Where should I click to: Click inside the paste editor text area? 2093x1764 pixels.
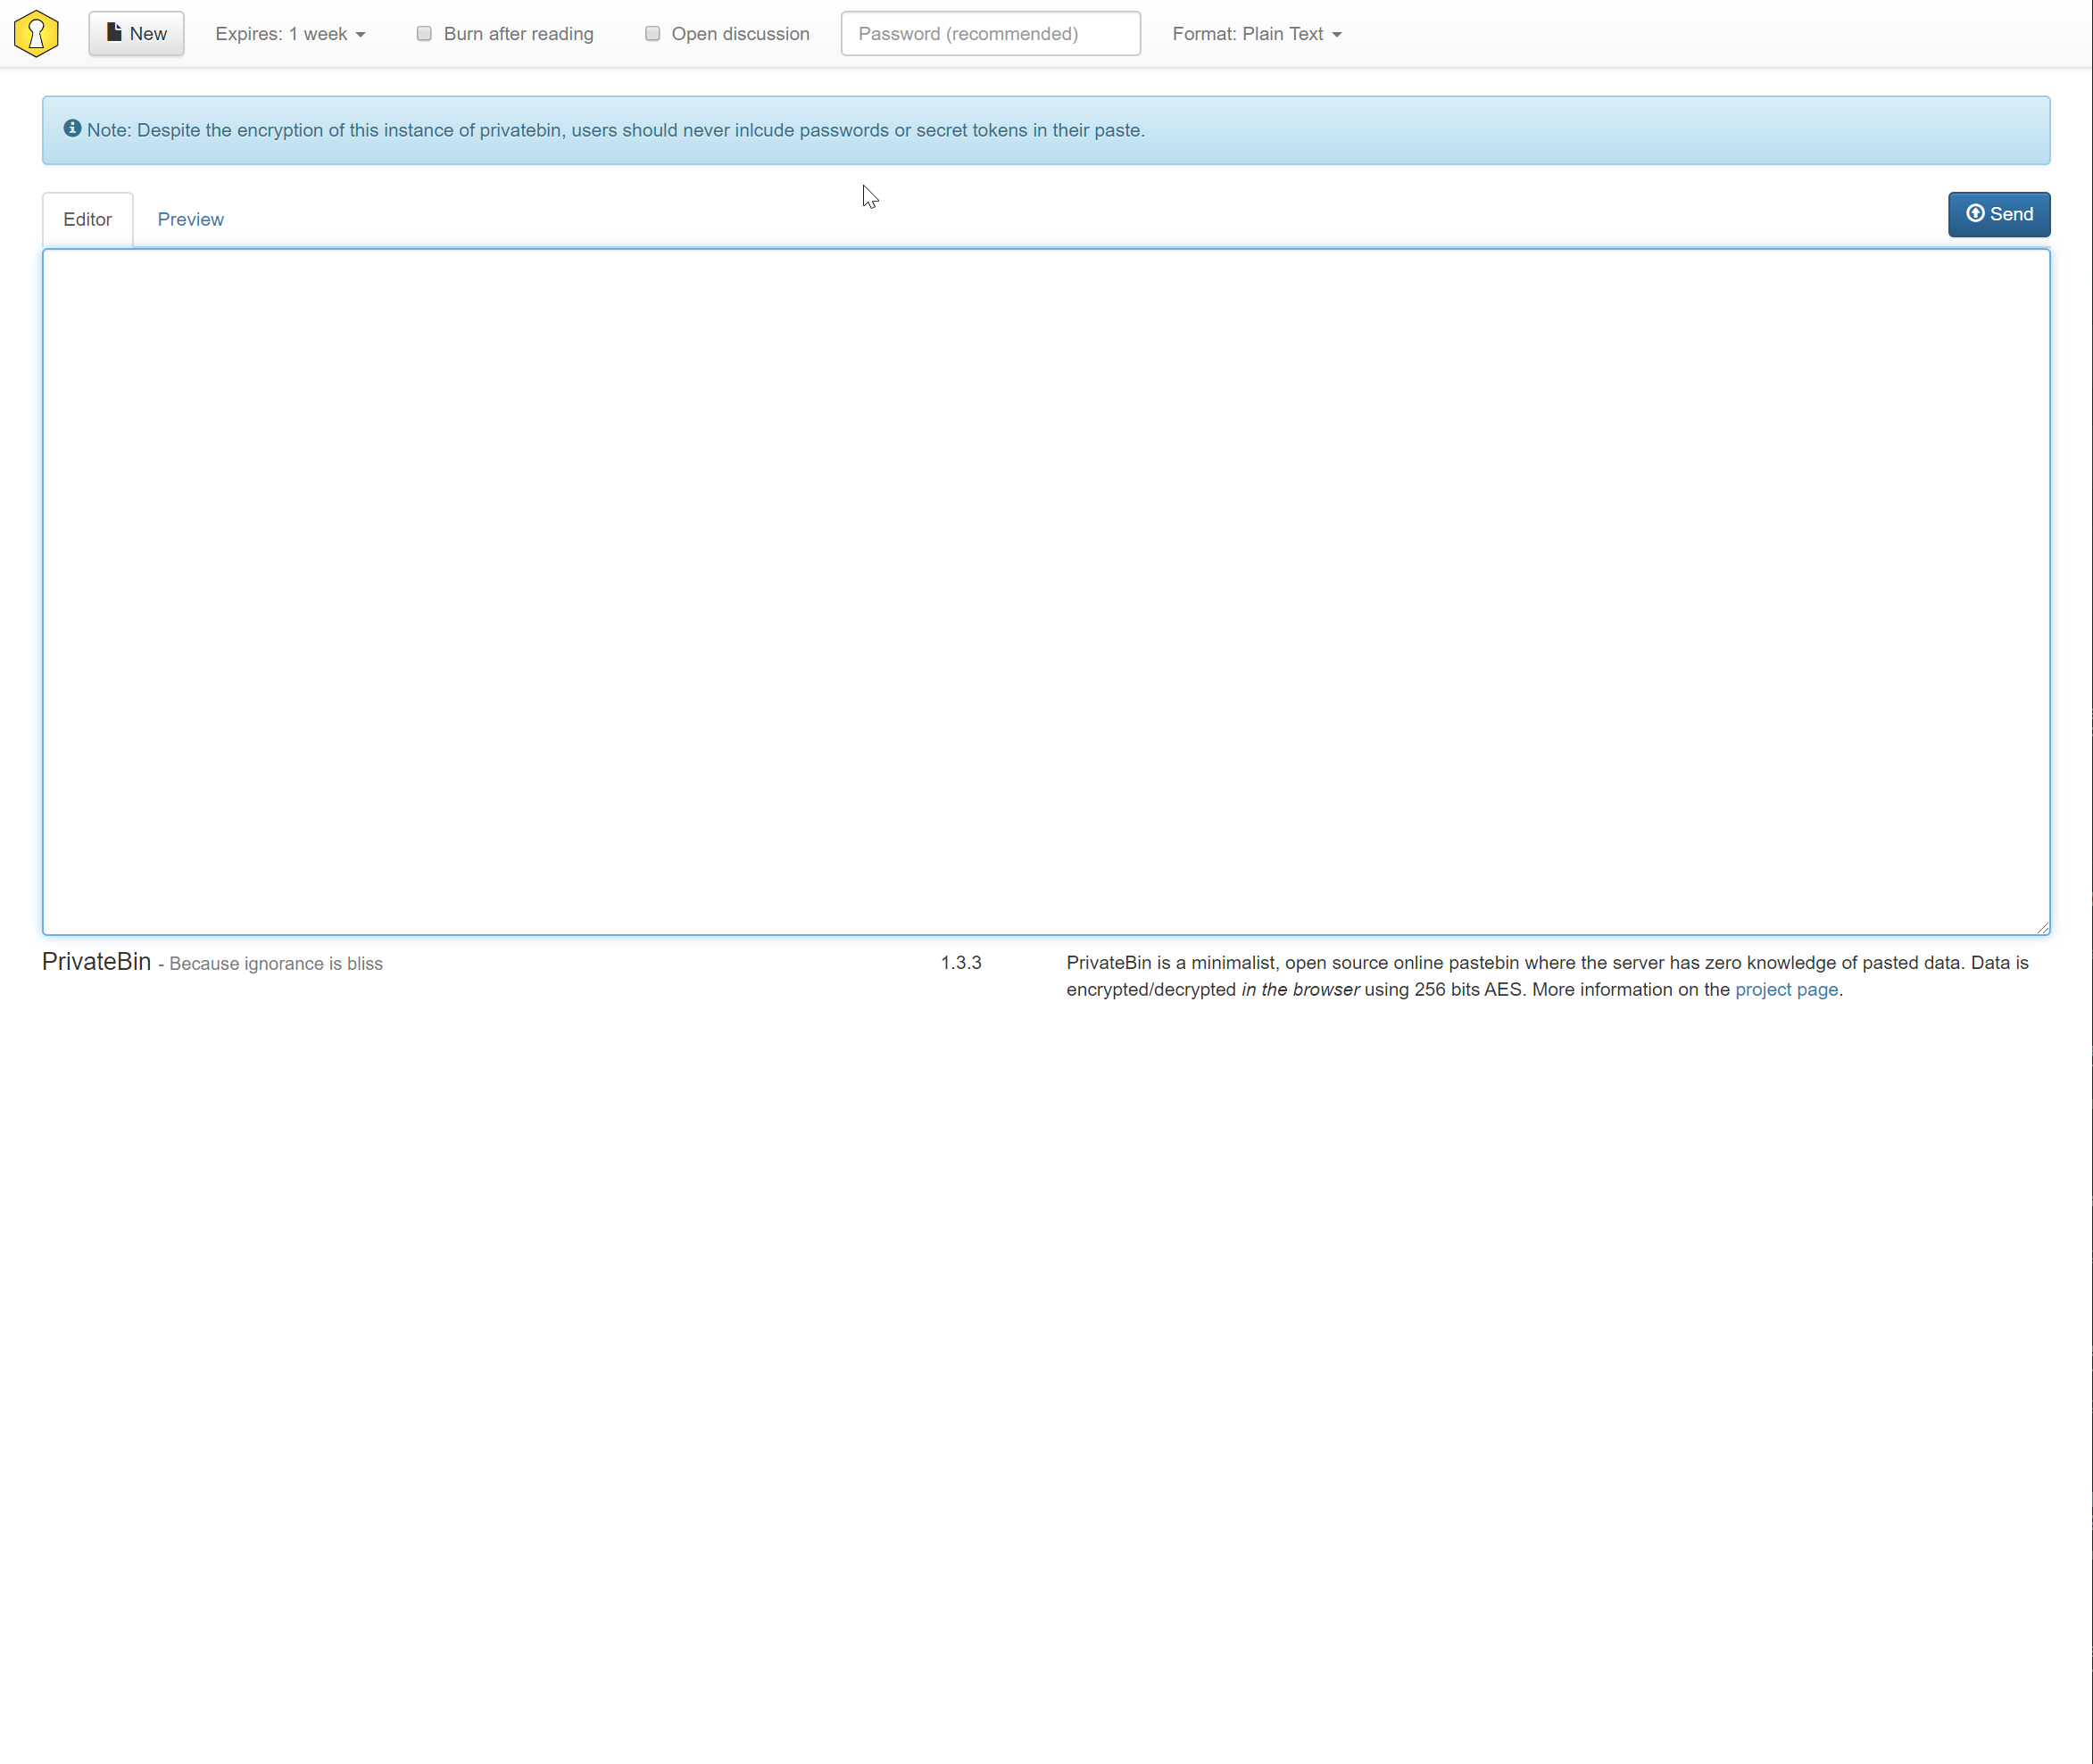click(x=1045, y=590)
